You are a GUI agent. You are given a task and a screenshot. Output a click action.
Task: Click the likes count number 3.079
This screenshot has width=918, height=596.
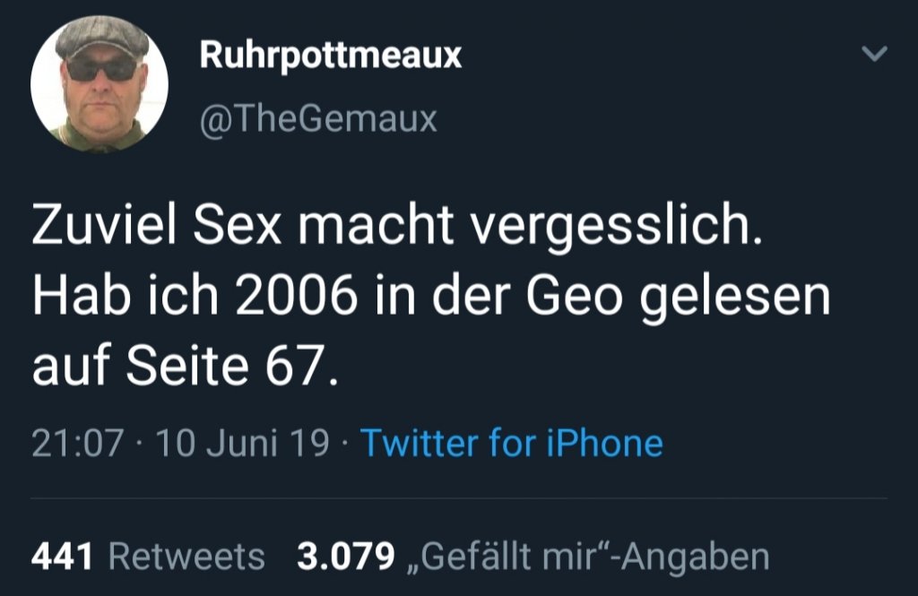345,557
